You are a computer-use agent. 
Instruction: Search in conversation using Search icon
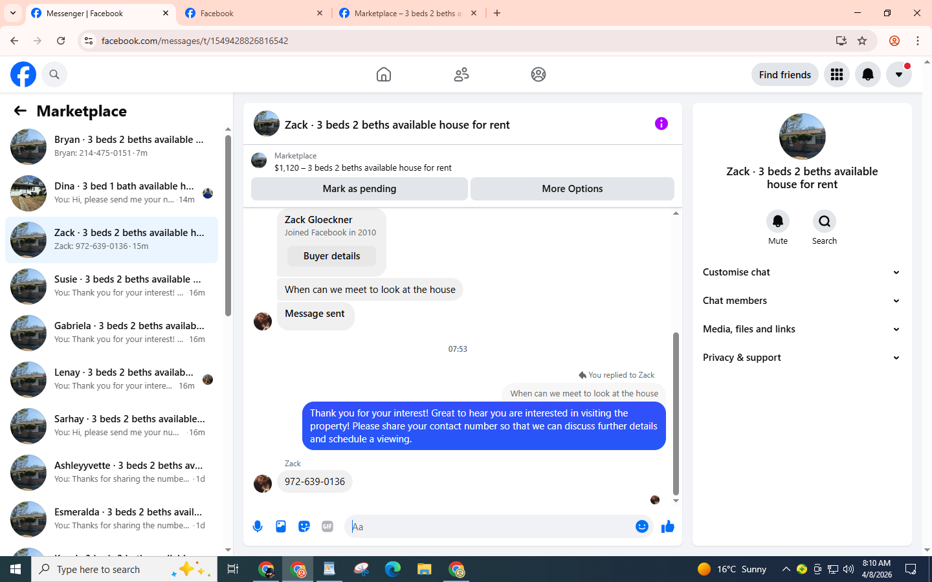(825, 221)
